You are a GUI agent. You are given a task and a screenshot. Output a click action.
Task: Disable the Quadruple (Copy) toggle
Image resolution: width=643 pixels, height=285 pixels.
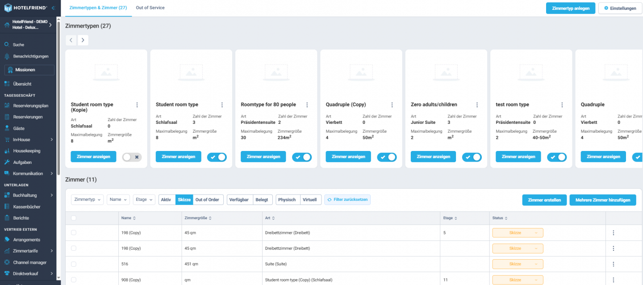coord(387,157)
